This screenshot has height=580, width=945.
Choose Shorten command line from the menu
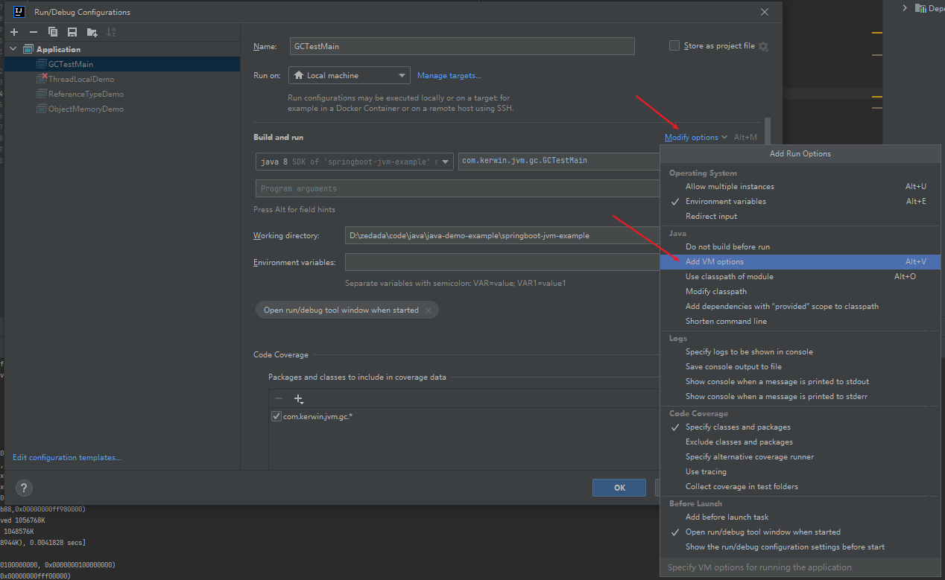click(x=725, y=321)
